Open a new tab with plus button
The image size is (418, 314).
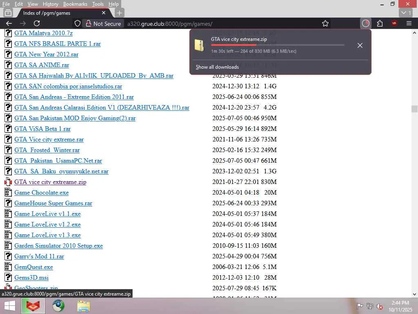(x=120, y=13)
